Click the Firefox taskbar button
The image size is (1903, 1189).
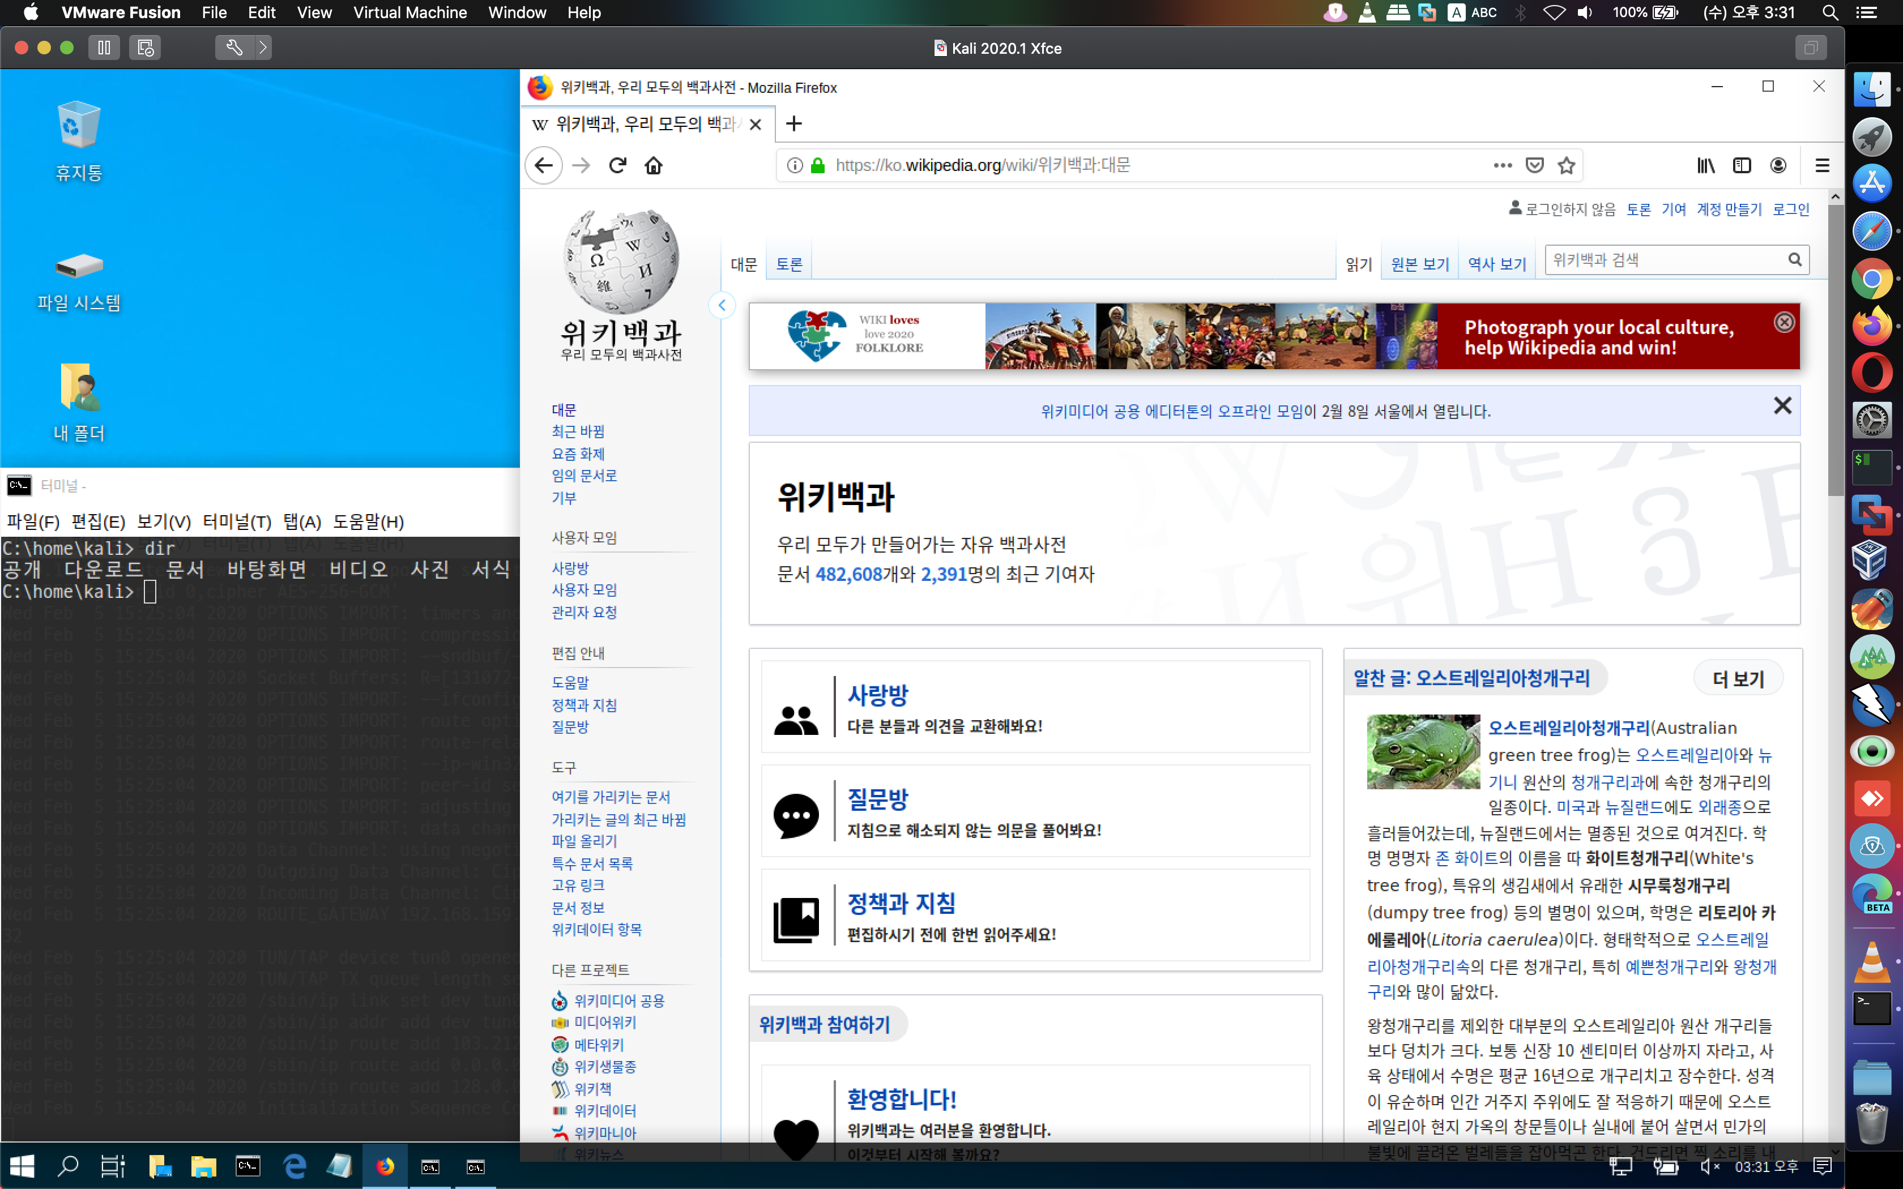tap(385, 1166)
